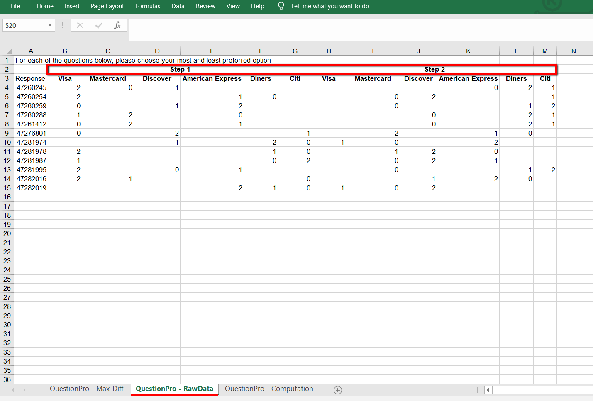Open the QuestionPro - Computation sheet tab

[269, 389]
